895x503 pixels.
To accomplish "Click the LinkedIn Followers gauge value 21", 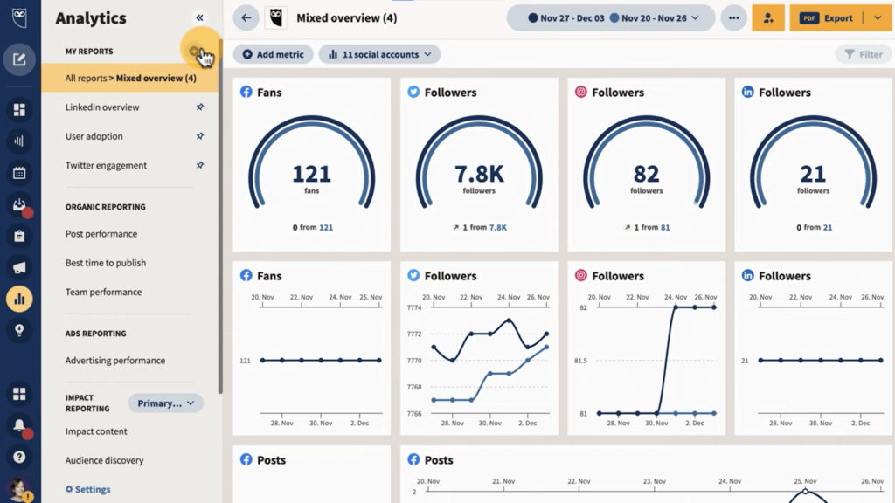I will pyautogui.click(x=813, y=174).
